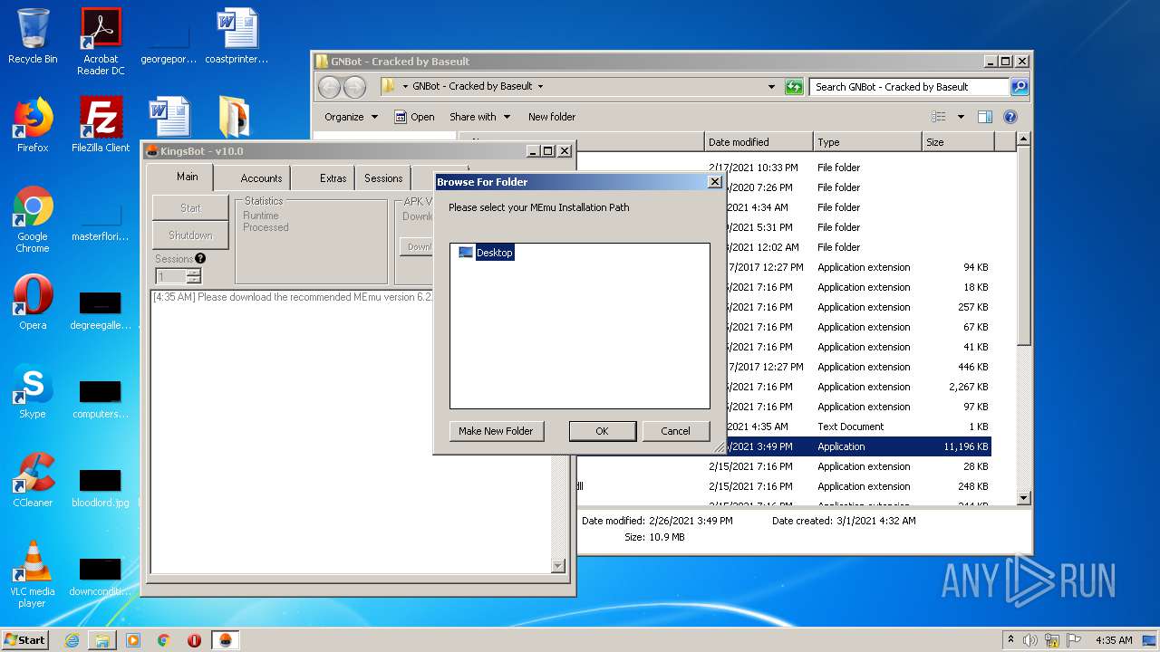Open Opera browser desktop shortcut
Image resolution: width=1160 pixels, height=652 pixels.
point(33,302)
